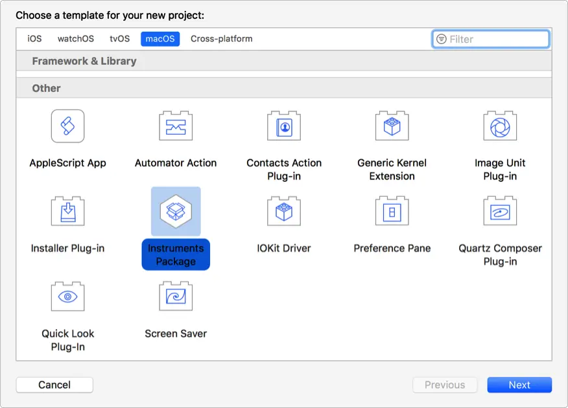
Task: Click the "IOKit Driver" label
Action: tap(284, 249)
